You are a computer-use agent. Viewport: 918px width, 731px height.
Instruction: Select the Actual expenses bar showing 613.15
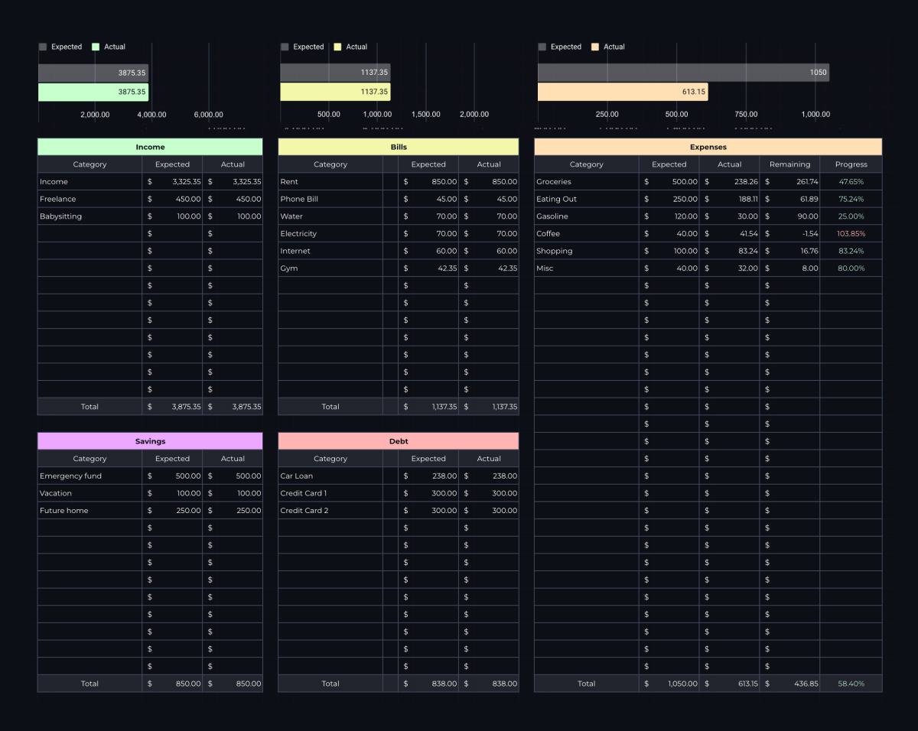click(623, 92)
